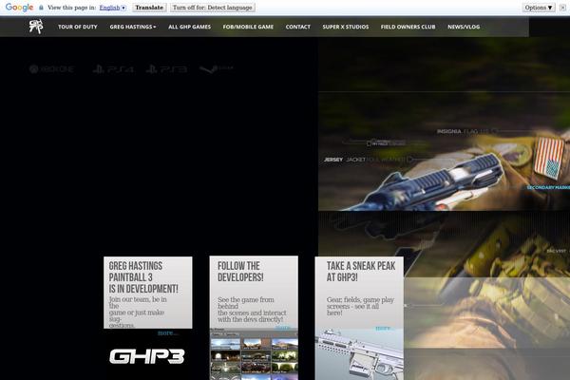Select the JERSEY label in hero image

click(333, 160)
